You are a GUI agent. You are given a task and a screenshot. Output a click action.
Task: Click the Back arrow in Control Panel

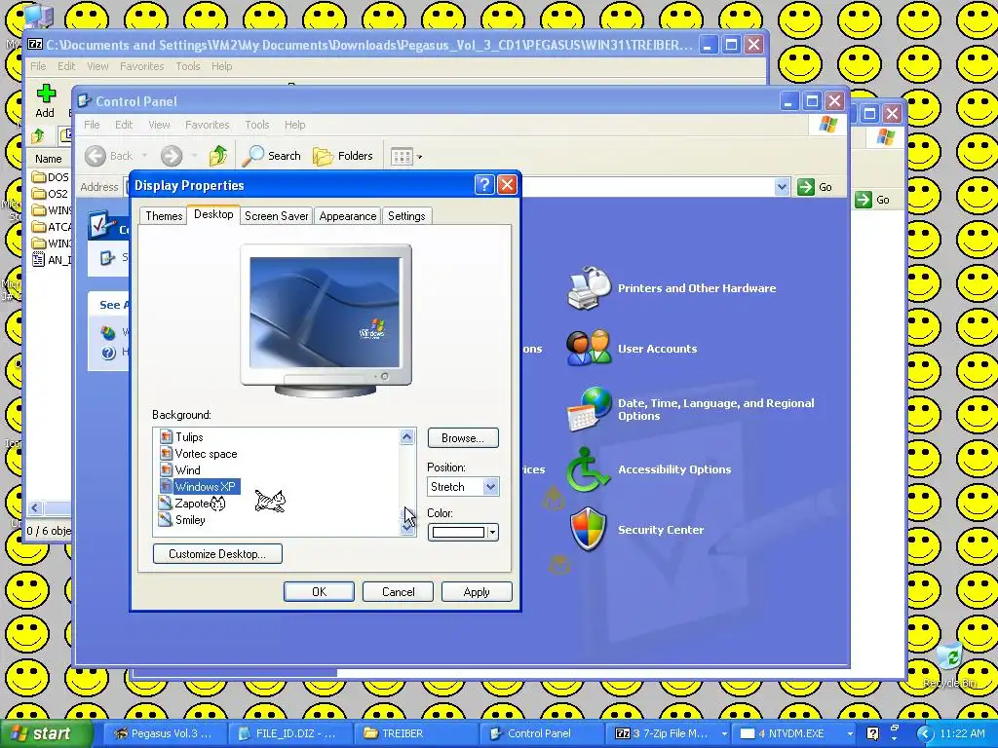(96, 156)
